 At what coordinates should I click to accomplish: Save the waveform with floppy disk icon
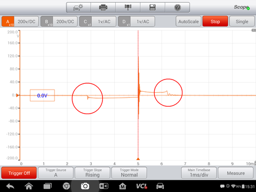(153, 7)
